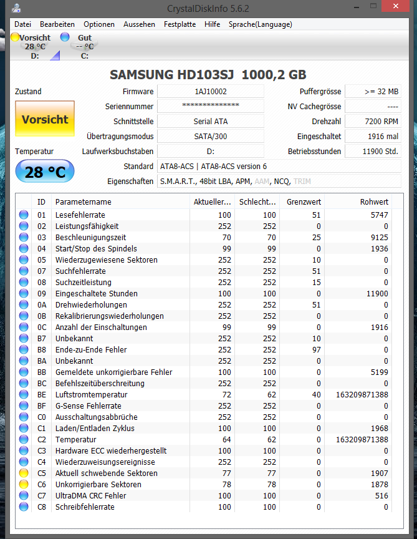Click the Aktueller... column header
Image resolution: width=417 pixels, height=539 pixels.
click(x=212, y=202)
